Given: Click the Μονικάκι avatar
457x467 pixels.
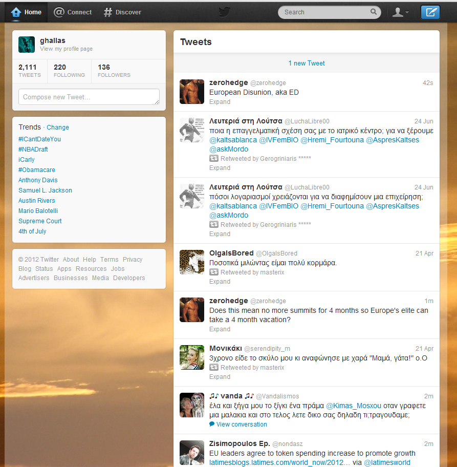Looking at the screenshot, I should coord(192,357).
